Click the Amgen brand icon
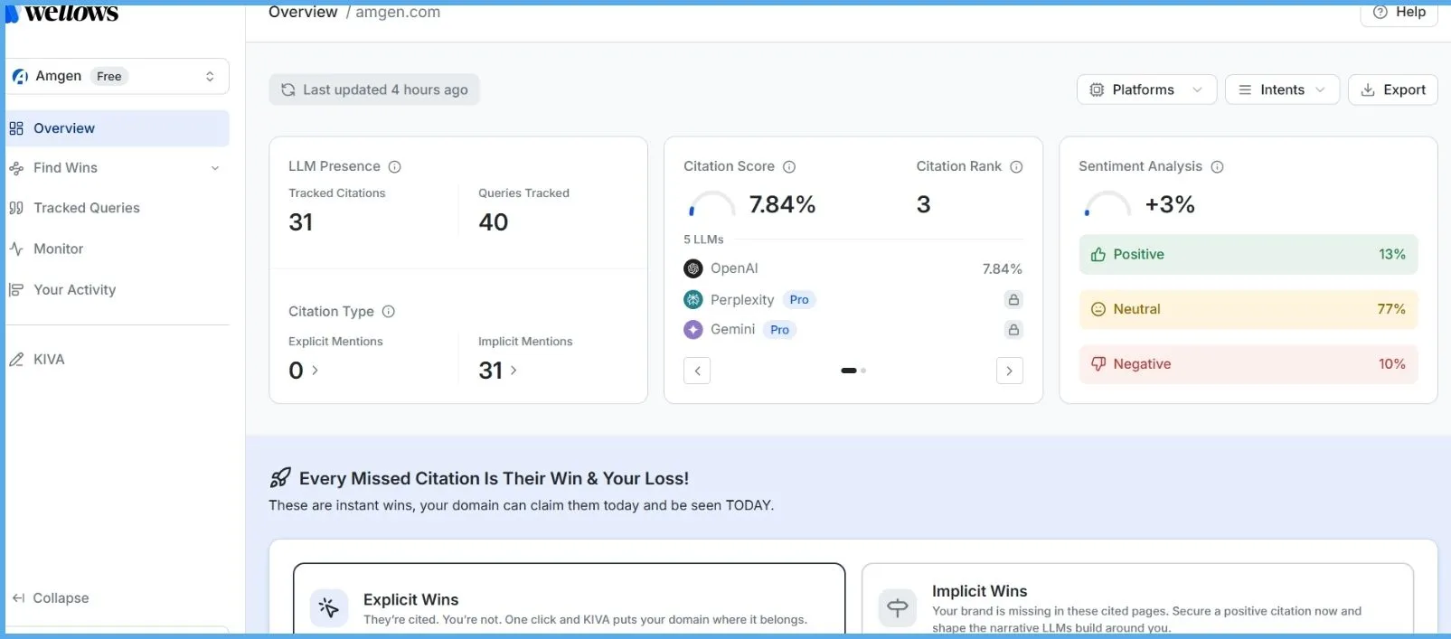 click(x=20, y=77)
